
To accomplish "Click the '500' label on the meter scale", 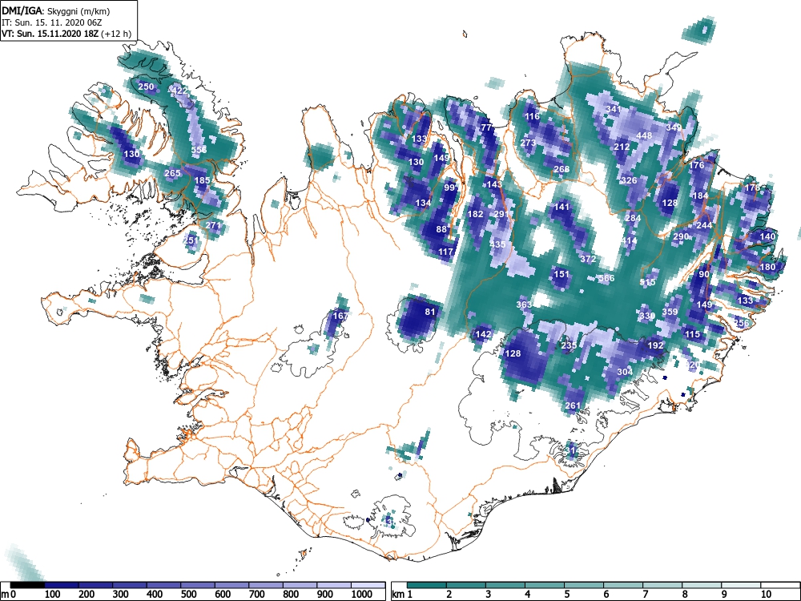I will click(x=188, y=595).
